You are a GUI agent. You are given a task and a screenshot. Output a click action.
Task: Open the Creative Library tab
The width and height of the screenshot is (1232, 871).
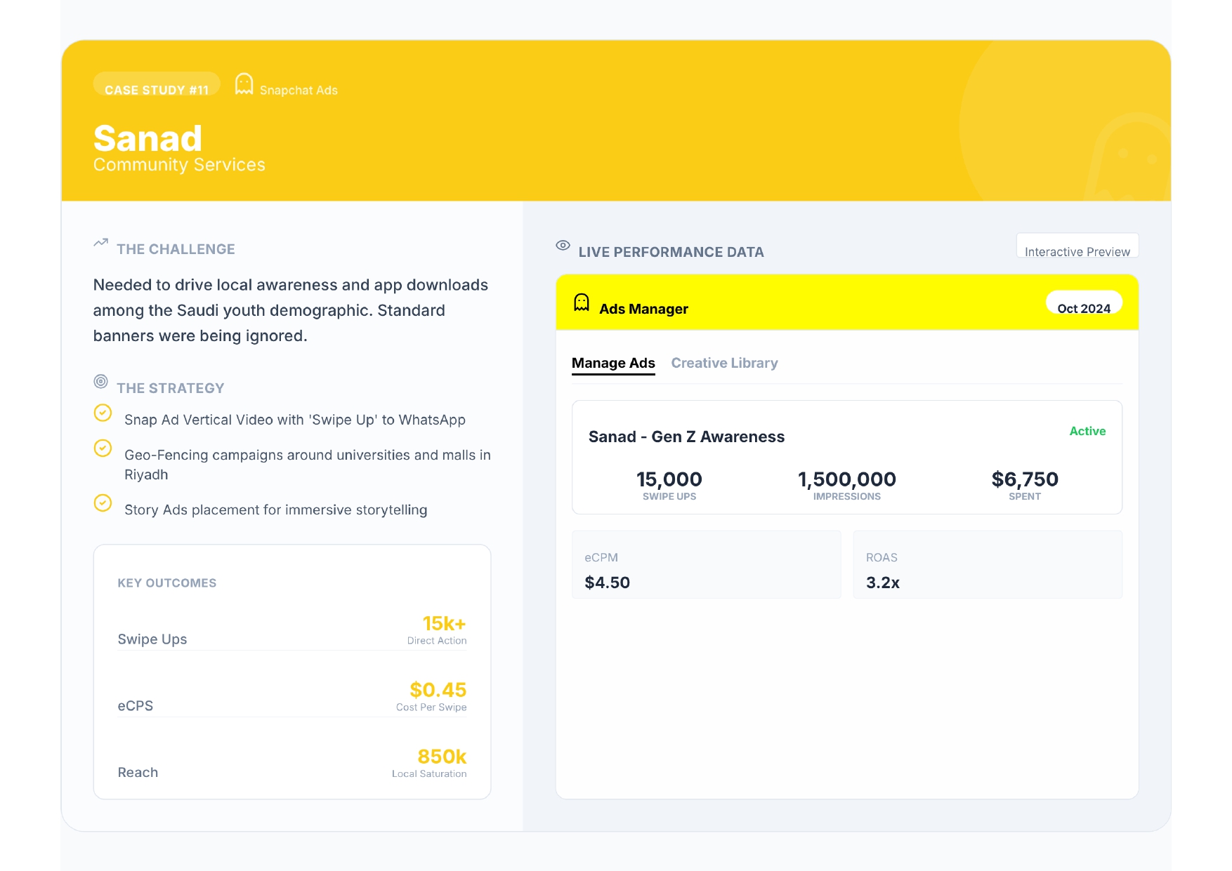click(x=724, y=363)
